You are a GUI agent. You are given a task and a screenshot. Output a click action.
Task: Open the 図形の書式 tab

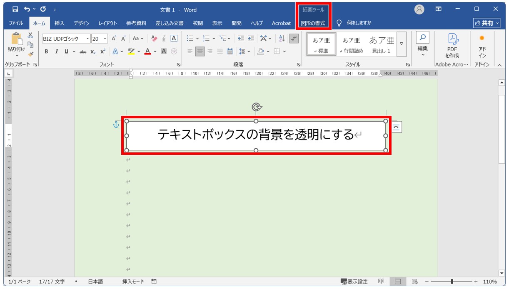[313, 23]
